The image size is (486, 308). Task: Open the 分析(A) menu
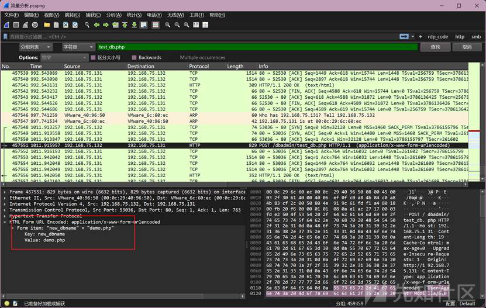pos(114,15)
